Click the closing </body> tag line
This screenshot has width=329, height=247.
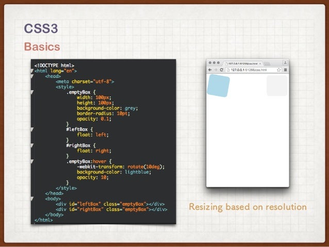(54, 215)
